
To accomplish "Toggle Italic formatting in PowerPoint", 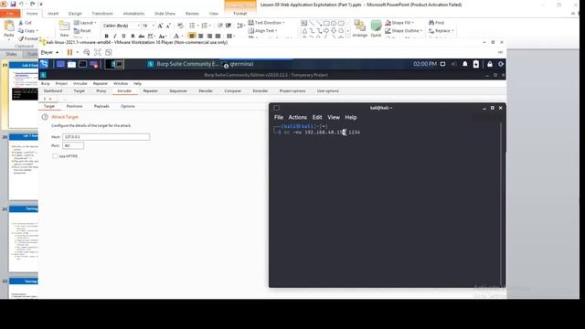I will click(x=115, y=37).
